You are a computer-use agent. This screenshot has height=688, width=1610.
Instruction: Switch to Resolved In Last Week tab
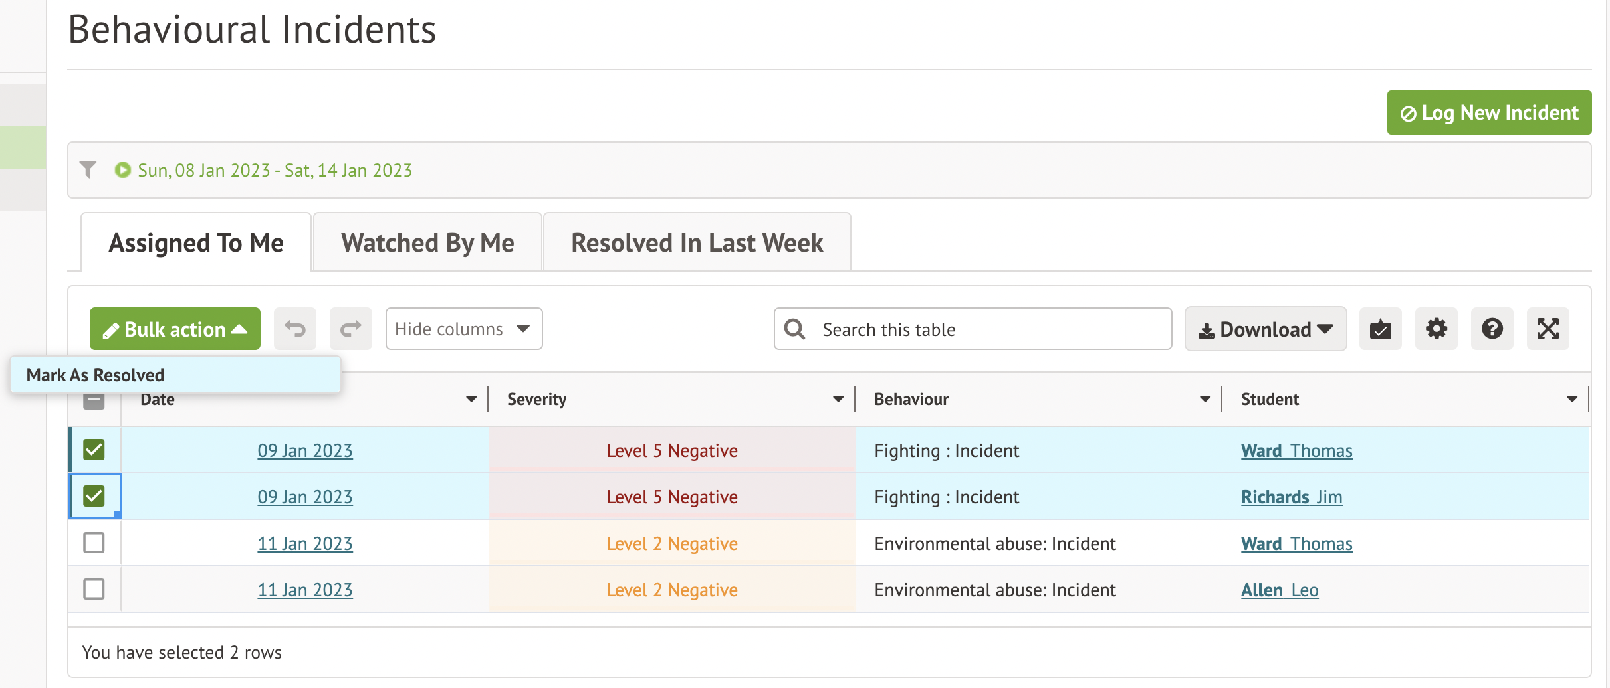click(697, 243)
